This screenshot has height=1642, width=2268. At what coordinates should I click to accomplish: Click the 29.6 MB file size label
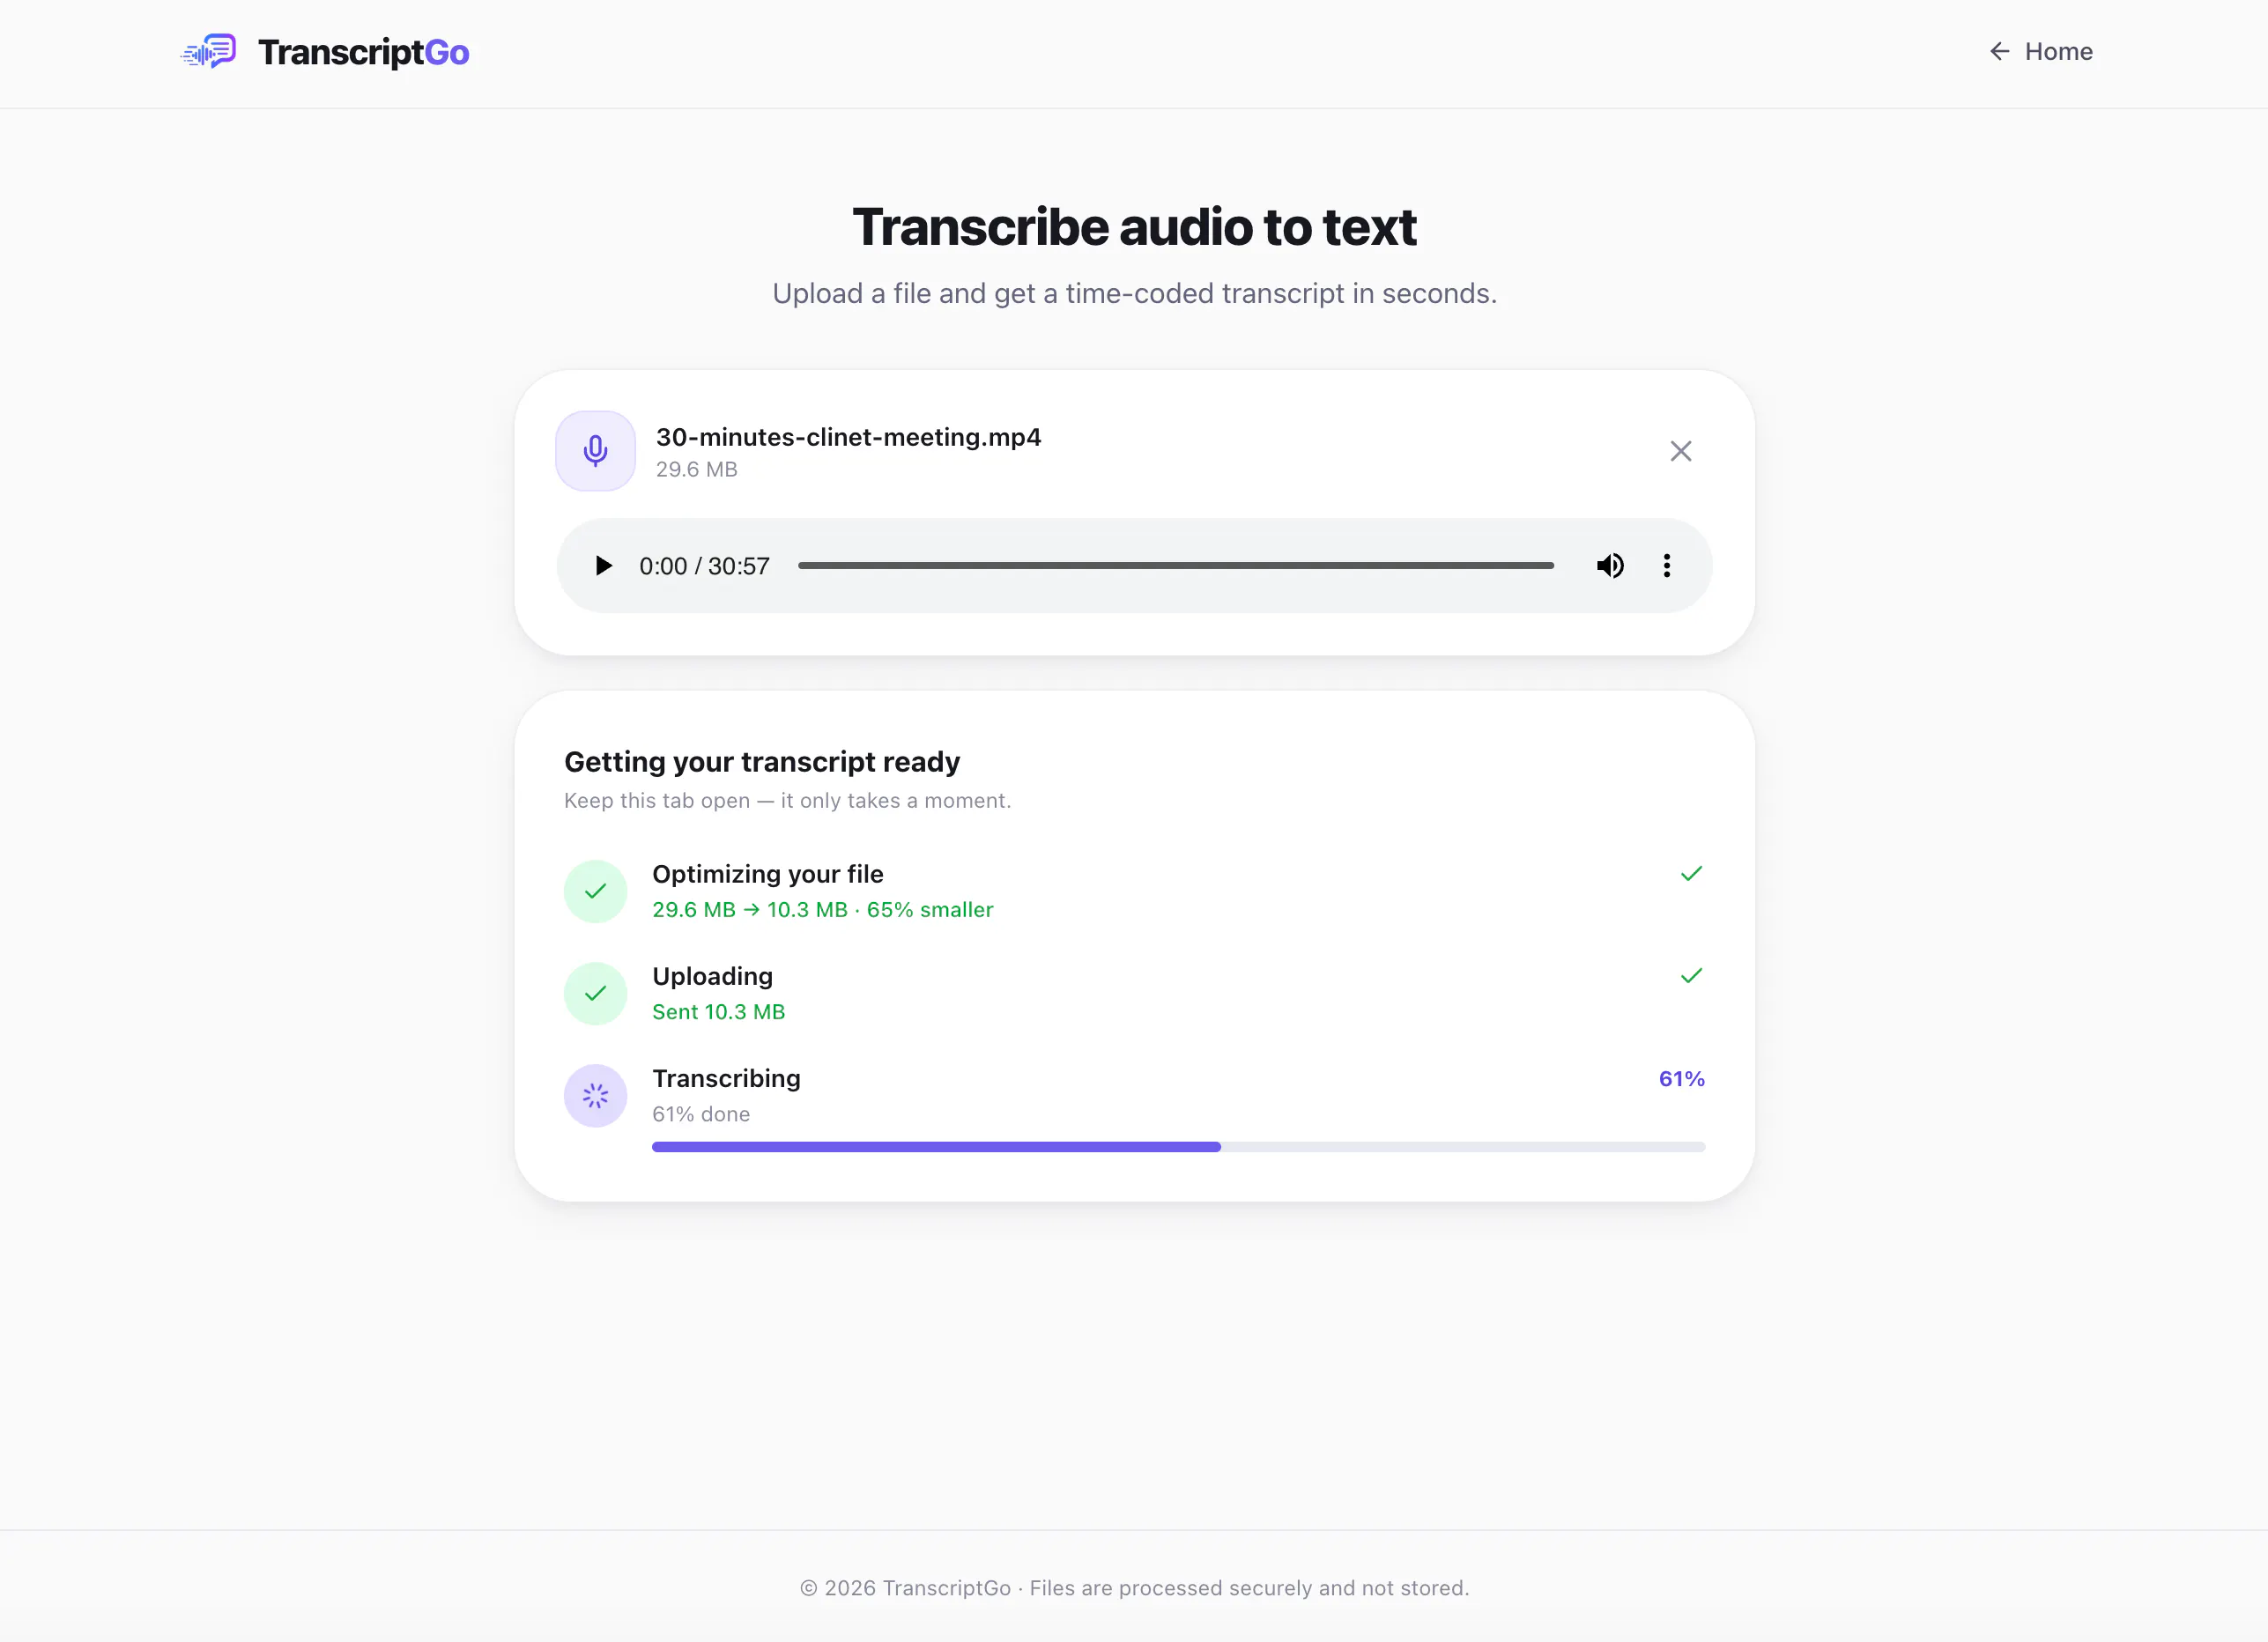point(696,469)
